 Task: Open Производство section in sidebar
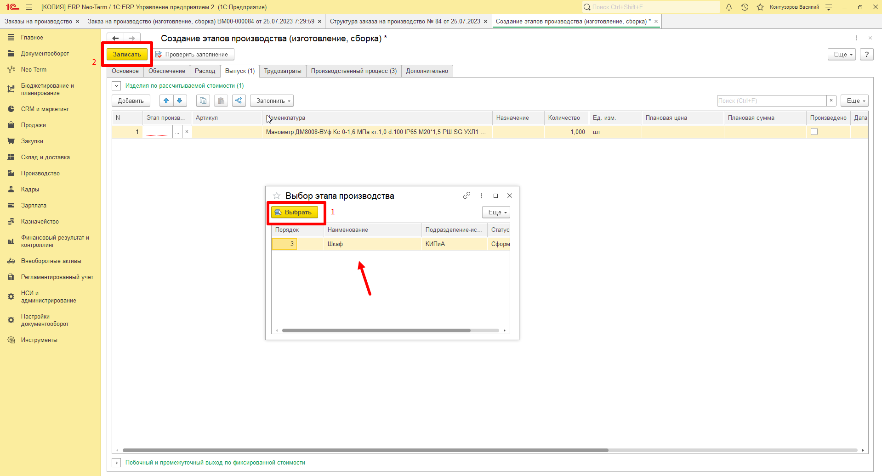click(x=40, y=173)
